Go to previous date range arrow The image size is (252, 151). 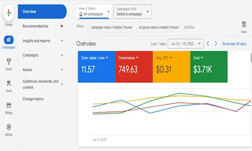click(x=208, y=44)
